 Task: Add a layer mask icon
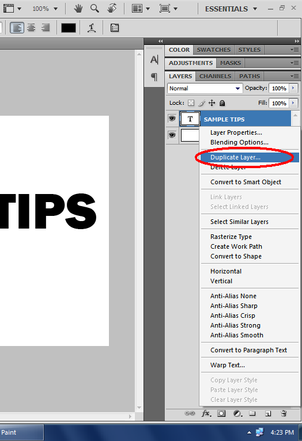pos(221,413)
